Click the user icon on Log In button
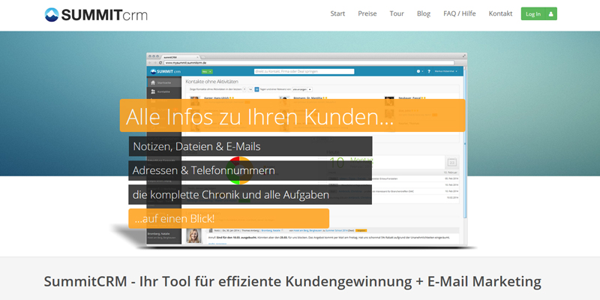This screenshot has width=600, height=300. pos(551,14)
